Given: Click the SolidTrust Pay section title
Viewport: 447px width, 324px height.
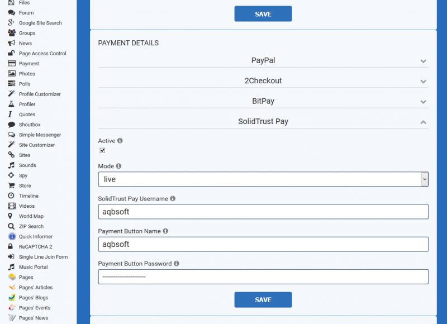Looking at the screenshot, I should pyautogui.click(x=263, y=121).
